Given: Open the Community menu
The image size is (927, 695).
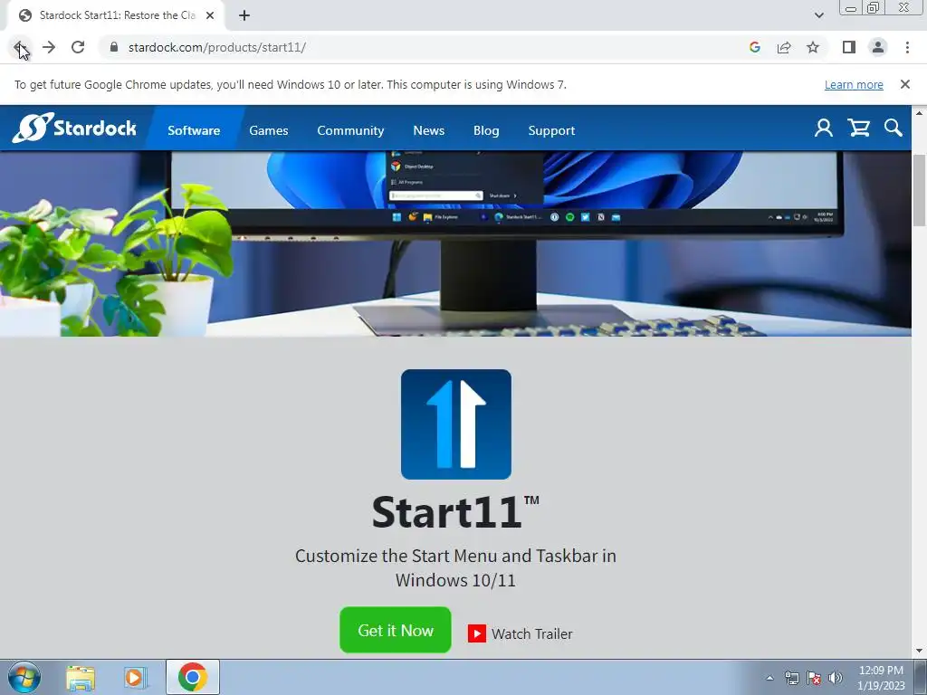Looking at the screenshot, I should 350,130.
